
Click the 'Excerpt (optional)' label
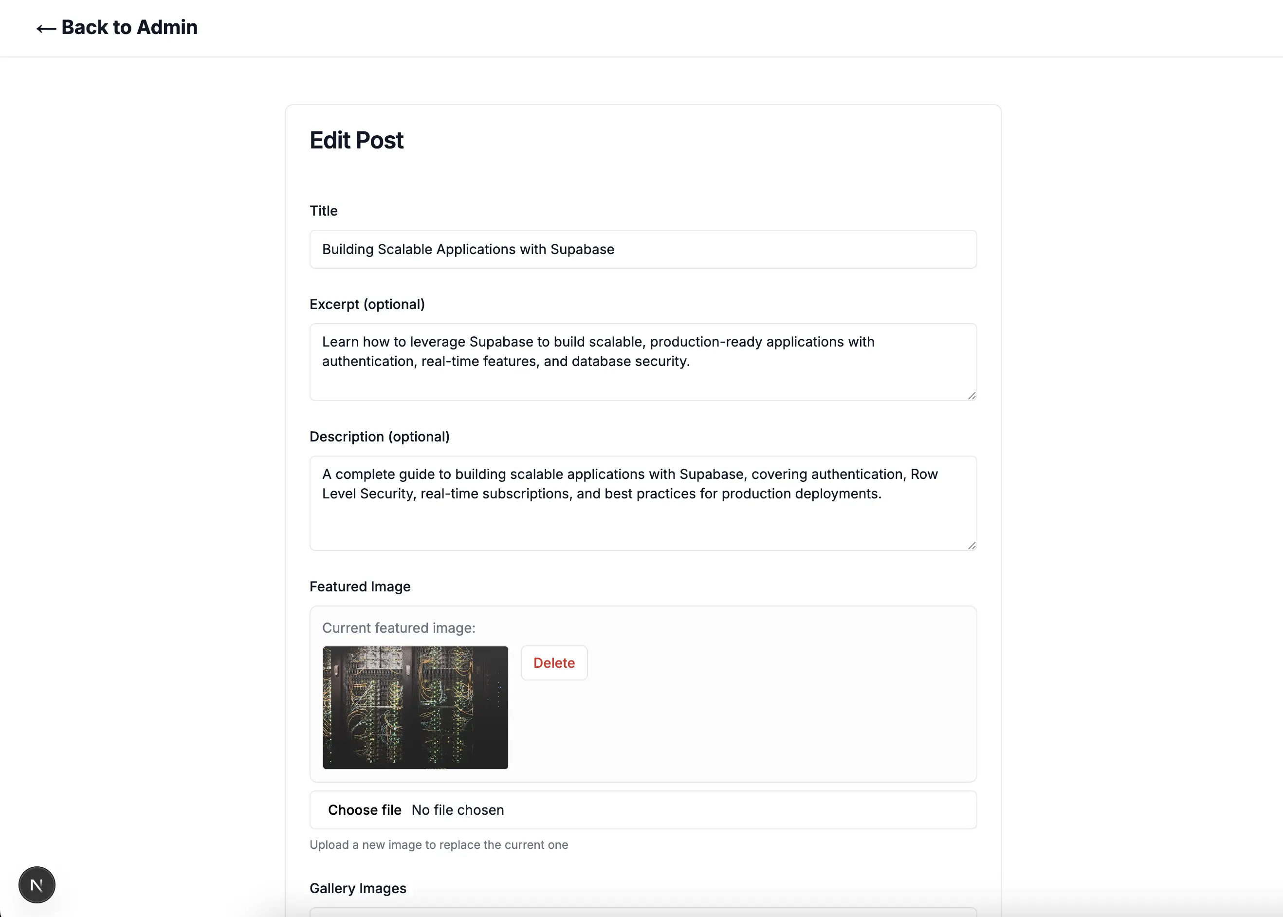tap(367, 304)
